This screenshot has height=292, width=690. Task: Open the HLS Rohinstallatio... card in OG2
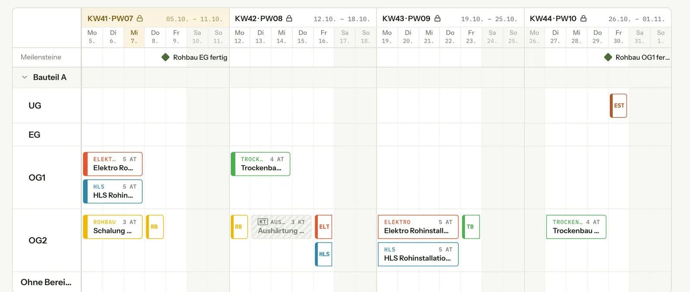coord(418,254)
